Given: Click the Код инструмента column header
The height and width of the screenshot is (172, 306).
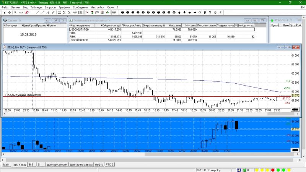Looking at the screenshot, I should (82, 25).
